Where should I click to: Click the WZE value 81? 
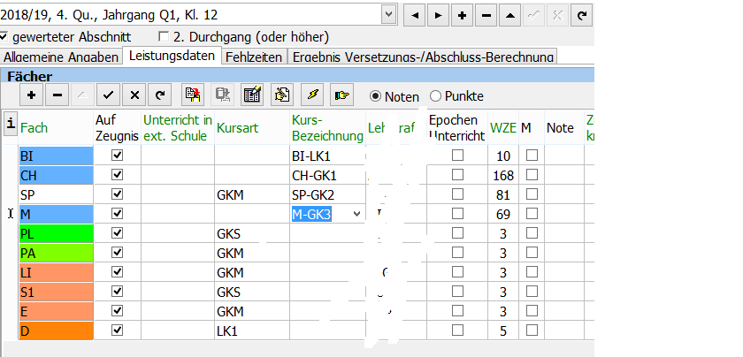point(503,195)
